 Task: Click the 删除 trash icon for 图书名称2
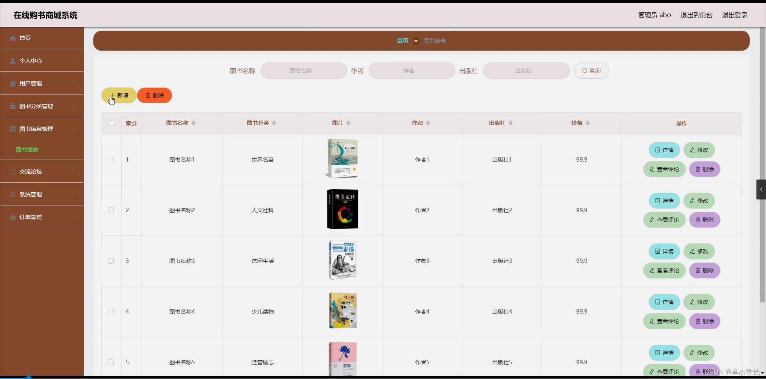(x=697, y=219)
